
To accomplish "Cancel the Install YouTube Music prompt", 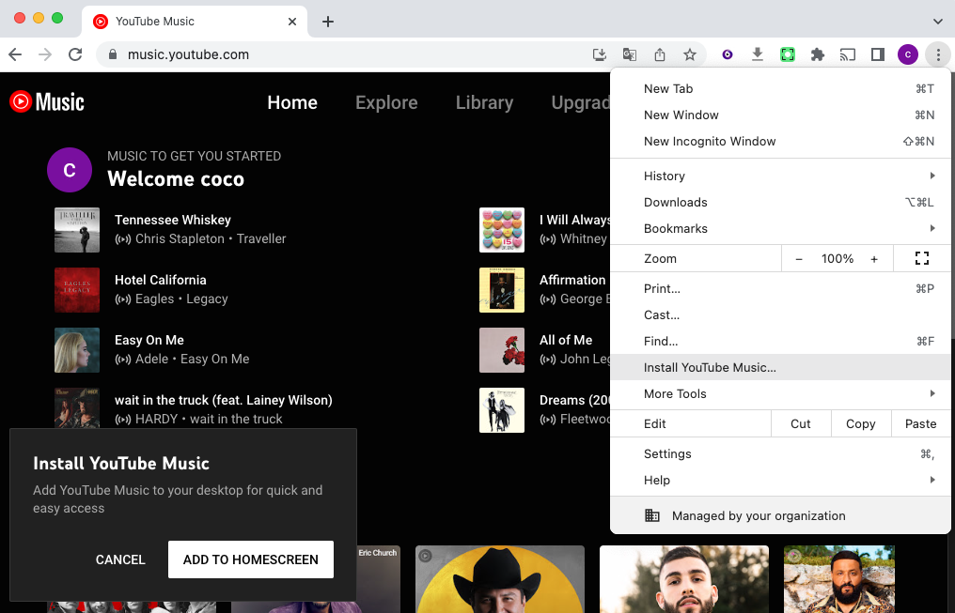I will tap(120, 559).
